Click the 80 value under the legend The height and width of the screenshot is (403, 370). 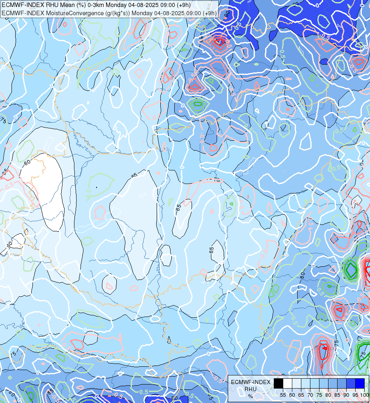point(328,395)
